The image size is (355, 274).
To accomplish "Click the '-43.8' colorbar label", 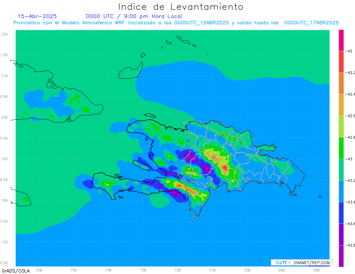I will pyautogui.click(x=350, y=245).
